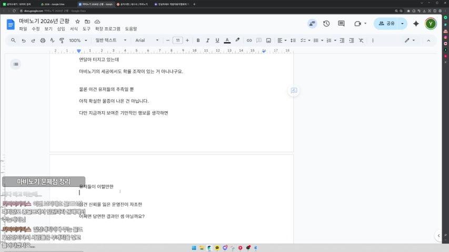Screen dimensions: 449x252
Task: Open more toolbar options
Action: coord(373,40)
